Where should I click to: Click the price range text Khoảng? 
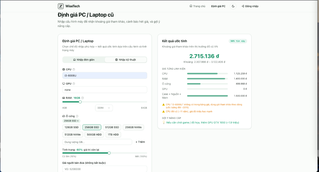coord(204,62)
